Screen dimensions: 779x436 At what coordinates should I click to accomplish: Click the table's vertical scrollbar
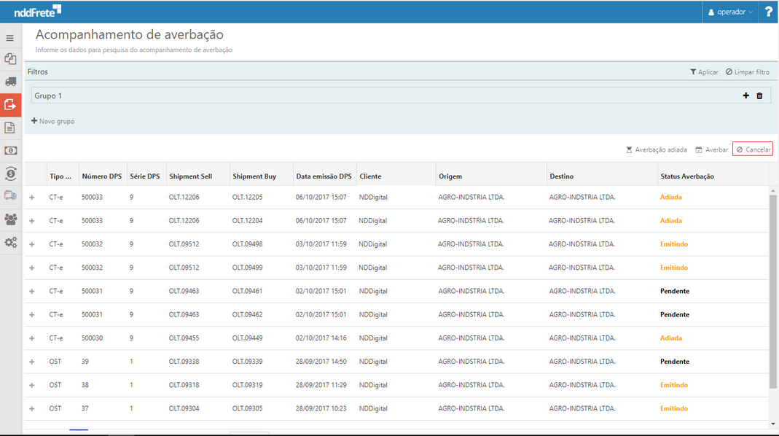pos(773,292)
